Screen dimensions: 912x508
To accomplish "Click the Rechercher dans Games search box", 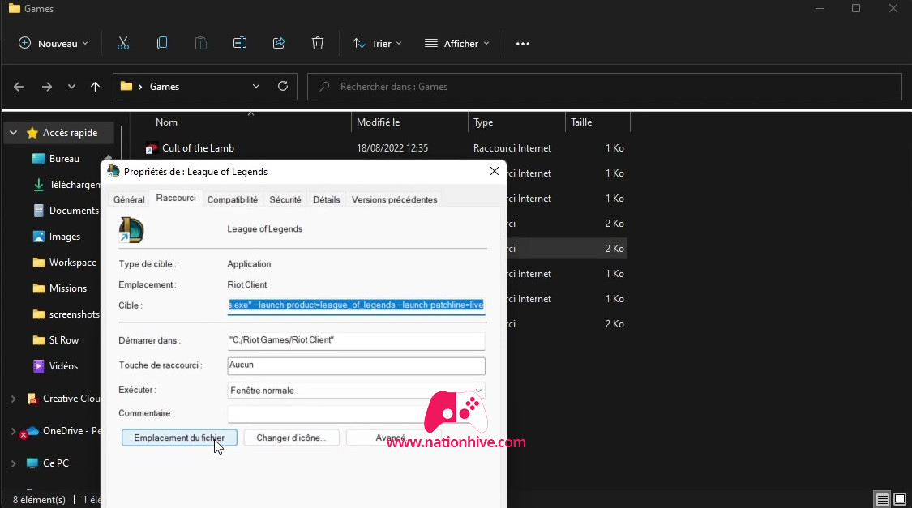I will 604,87.
